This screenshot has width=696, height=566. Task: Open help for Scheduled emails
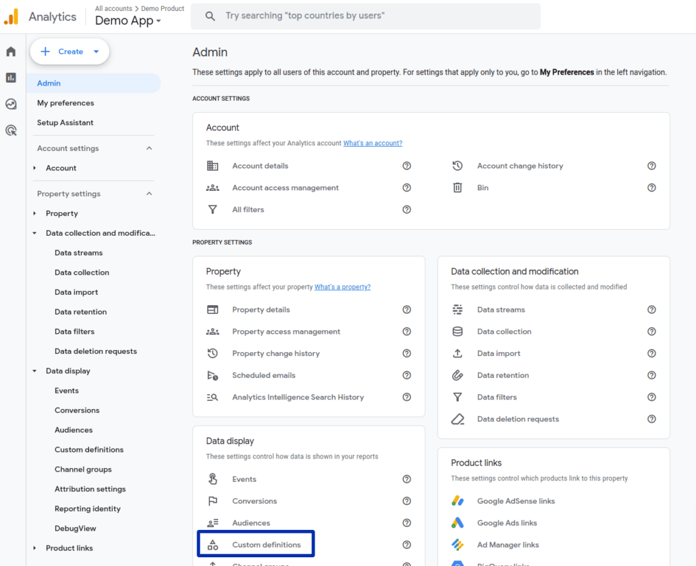coord(406,375)
